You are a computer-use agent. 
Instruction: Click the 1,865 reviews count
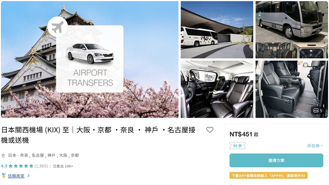(x=41, y=166)
